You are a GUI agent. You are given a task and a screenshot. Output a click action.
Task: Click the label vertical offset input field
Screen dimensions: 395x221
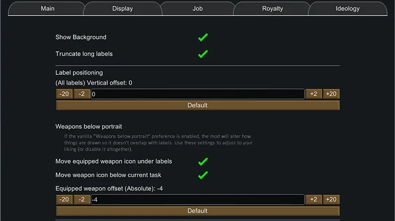197,94
